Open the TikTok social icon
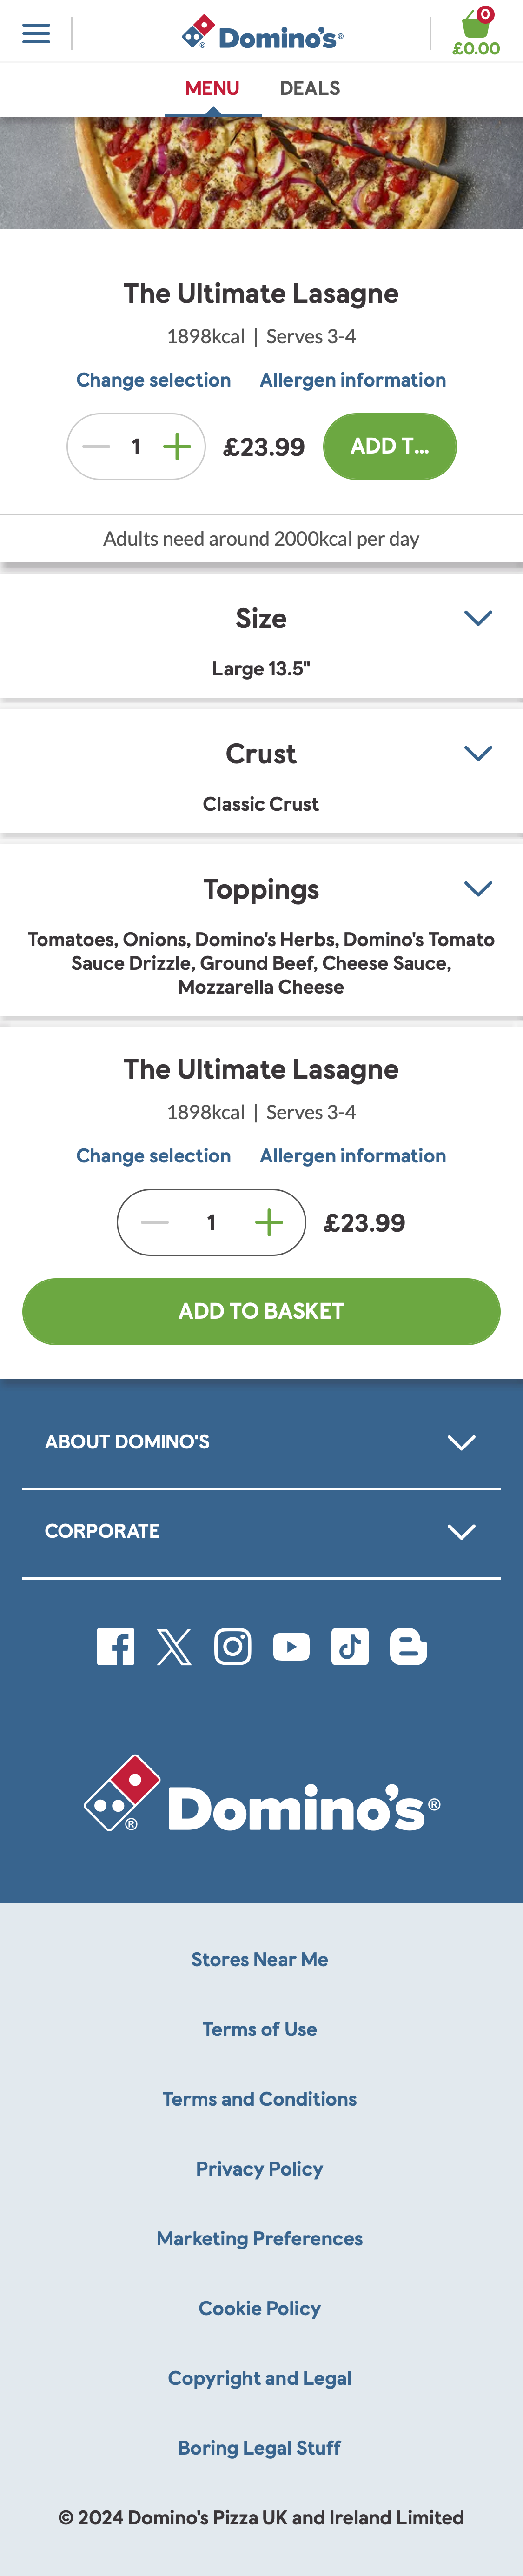This screenshot has height=2576, width=523. [350, 1646]
